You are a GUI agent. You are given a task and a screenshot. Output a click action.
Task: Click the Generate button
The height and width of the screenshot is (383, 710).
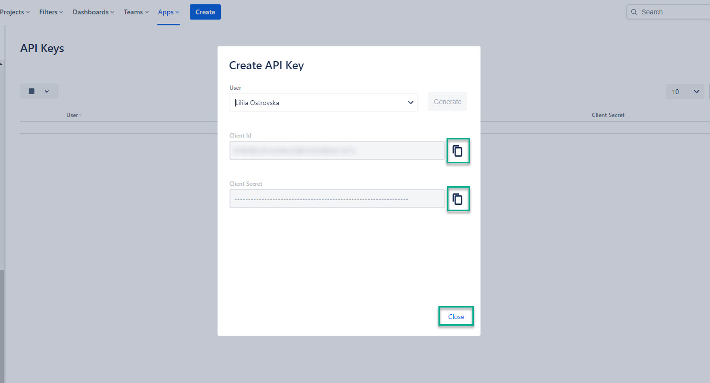tap(447, 102)
